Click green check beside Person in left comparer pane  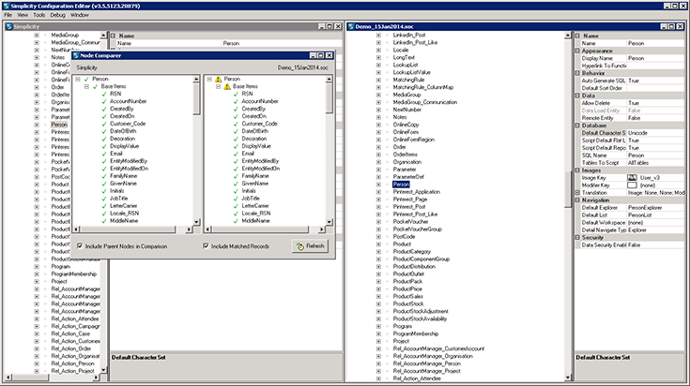point(86,79)
